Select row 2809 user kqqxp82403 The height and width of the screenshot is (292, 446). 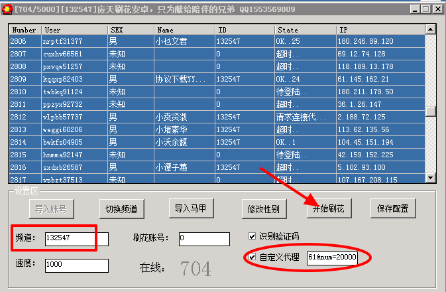[63, 79]
